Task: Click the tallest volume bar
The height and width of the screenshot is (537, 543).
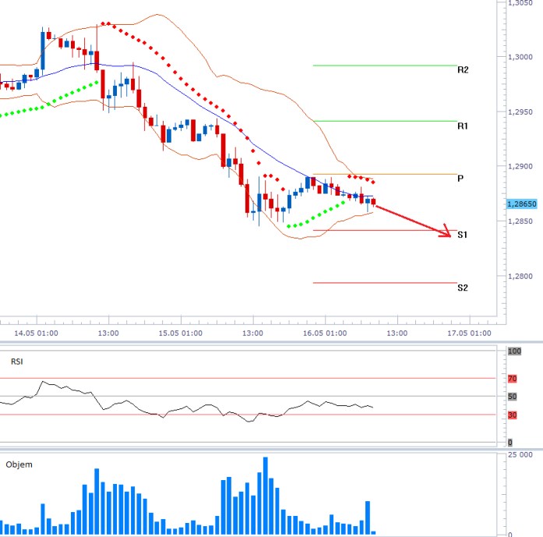Action: tap(265, 496)
